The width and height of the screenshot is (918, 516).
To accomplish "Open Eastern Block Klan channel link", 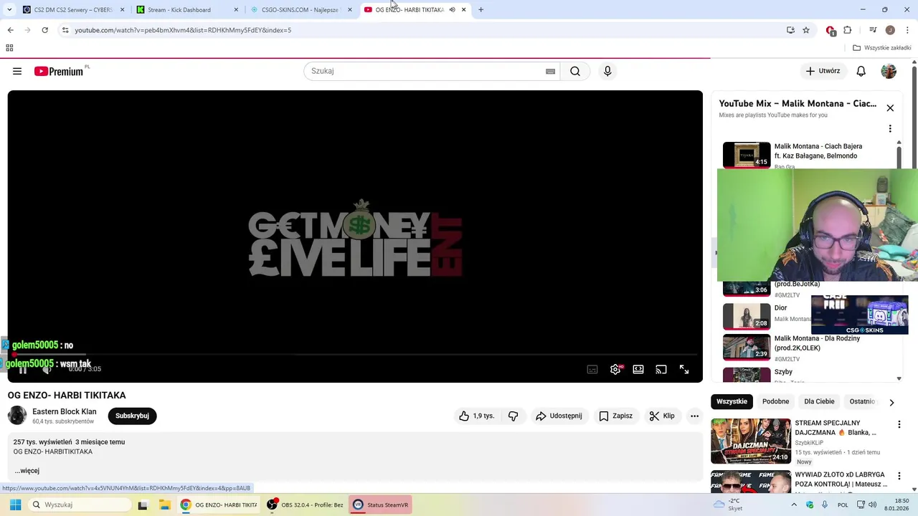I will click(65, 411).
